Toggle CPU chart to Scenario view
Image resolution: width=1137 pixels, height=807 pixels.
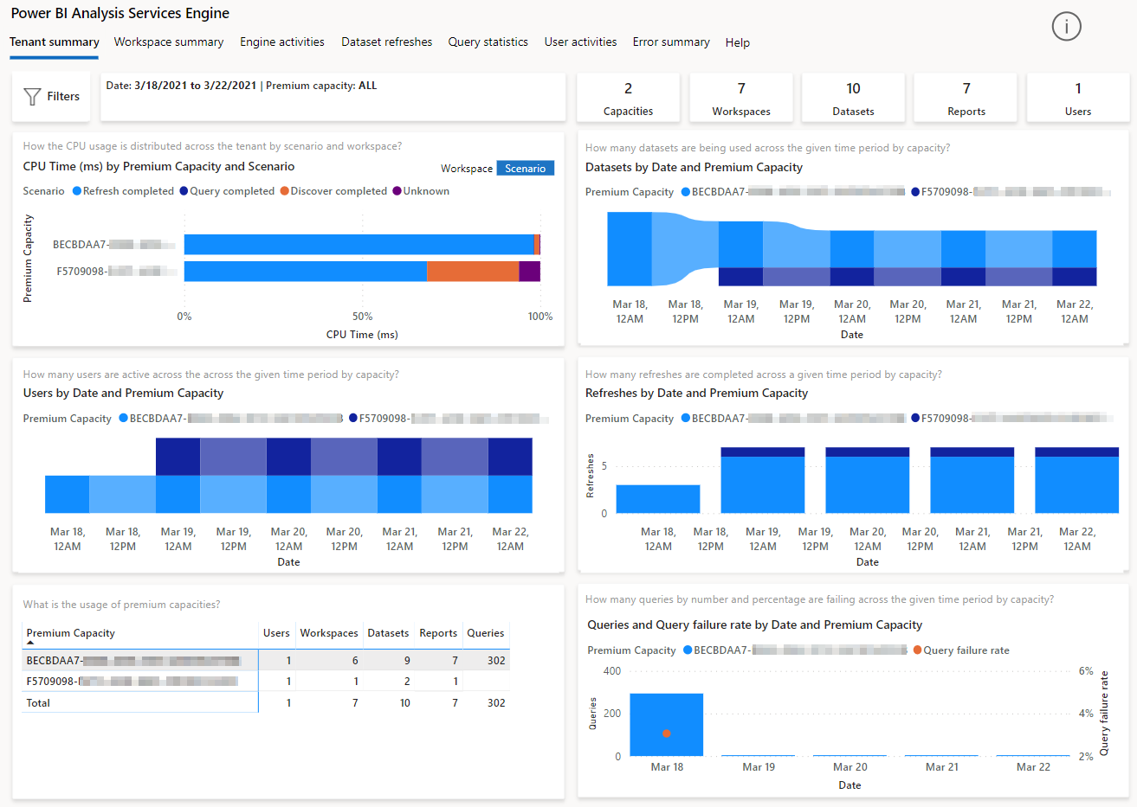tap(526, 169)
